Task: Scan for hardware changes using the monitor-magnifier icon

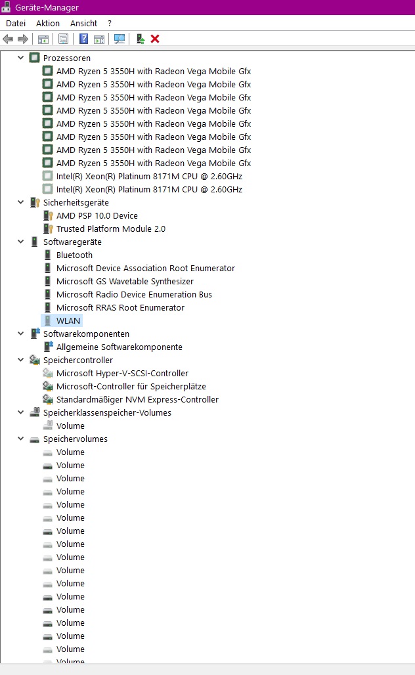Action: click(120, 39)
